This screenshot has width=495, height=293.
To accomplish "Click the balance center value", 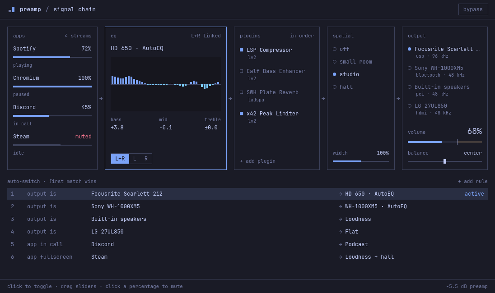I will [472, 153].
